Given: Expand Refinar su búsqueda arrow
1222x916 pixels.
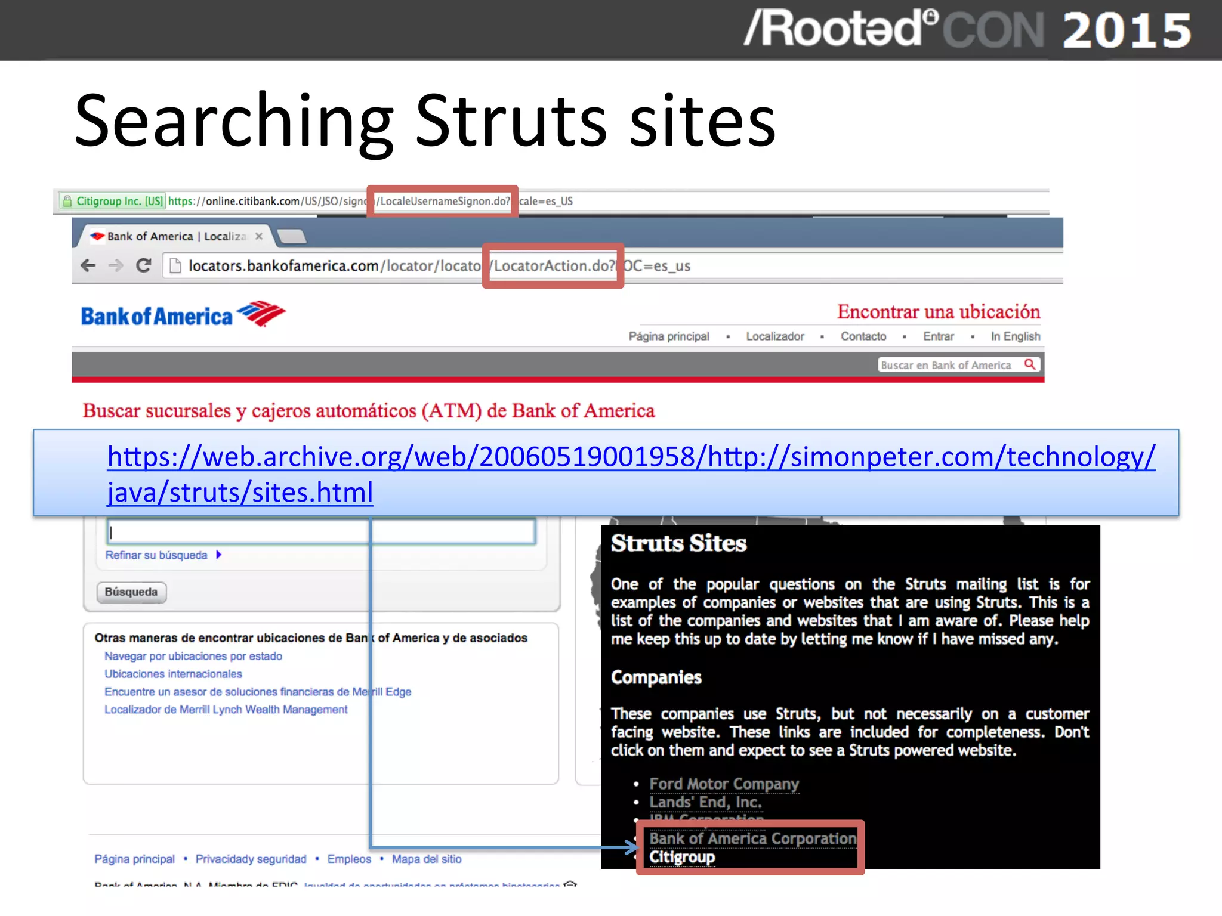Looking at the screenshot, I should coord(219,555).
